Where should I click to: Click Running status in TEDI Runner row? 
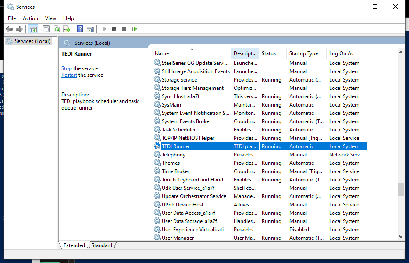point(271,146)
